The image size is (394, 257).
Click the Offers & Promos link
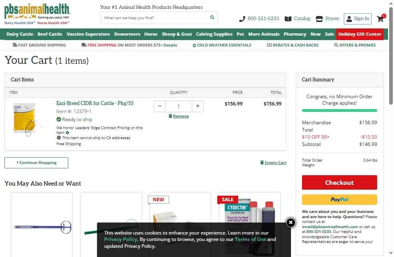click(357, 45)
